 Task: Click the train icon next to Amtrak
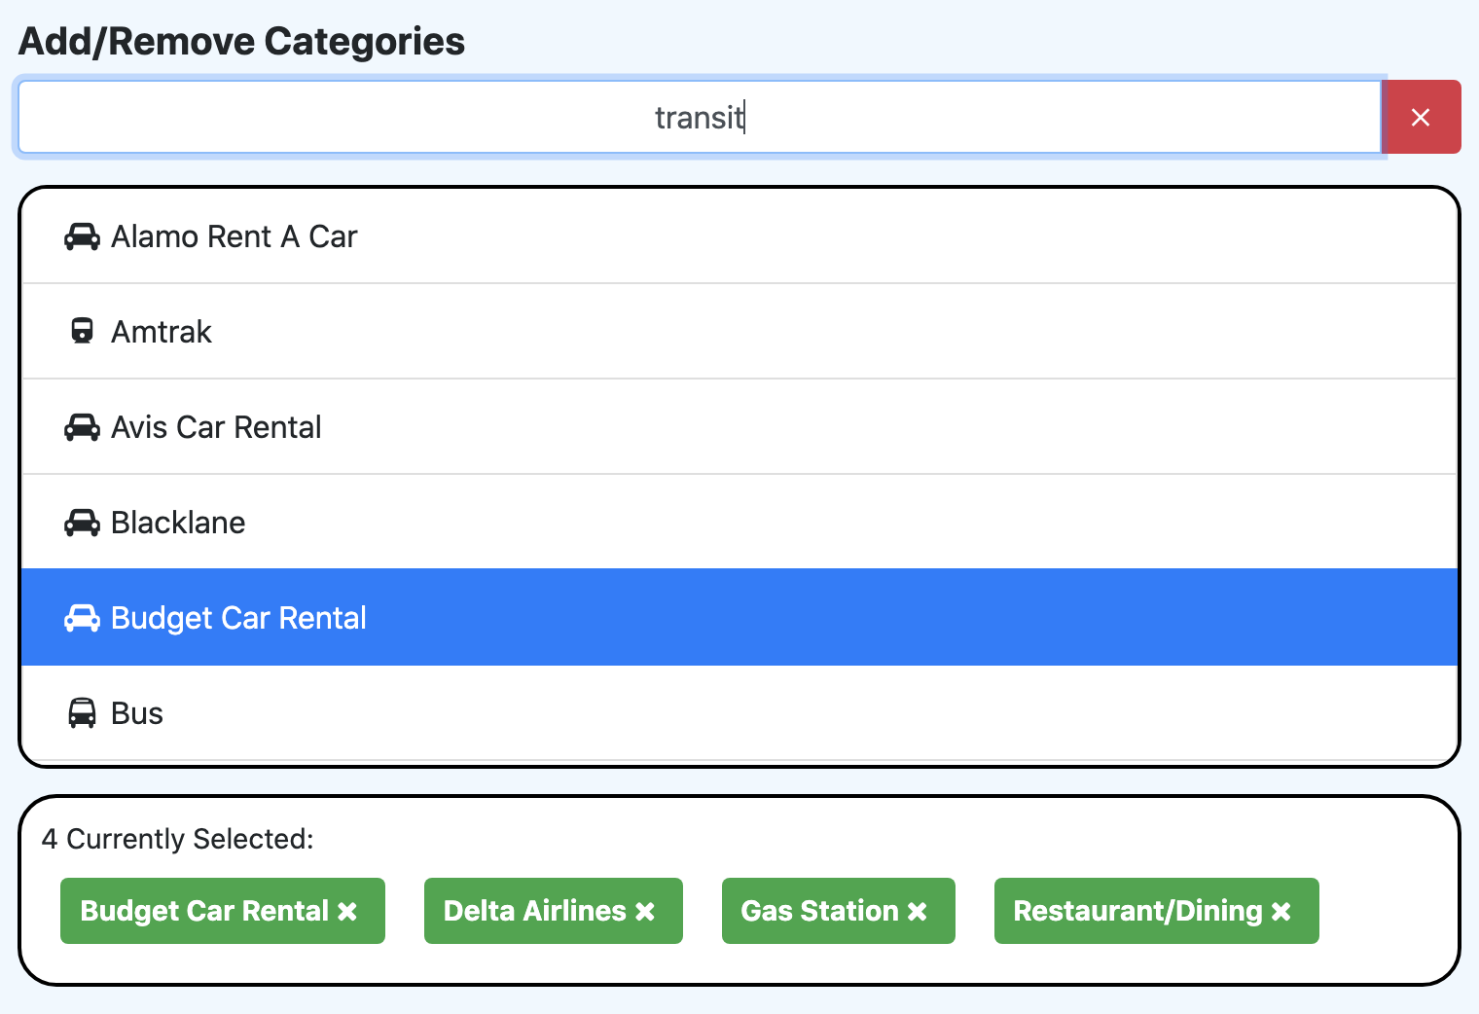click(82, 332)
